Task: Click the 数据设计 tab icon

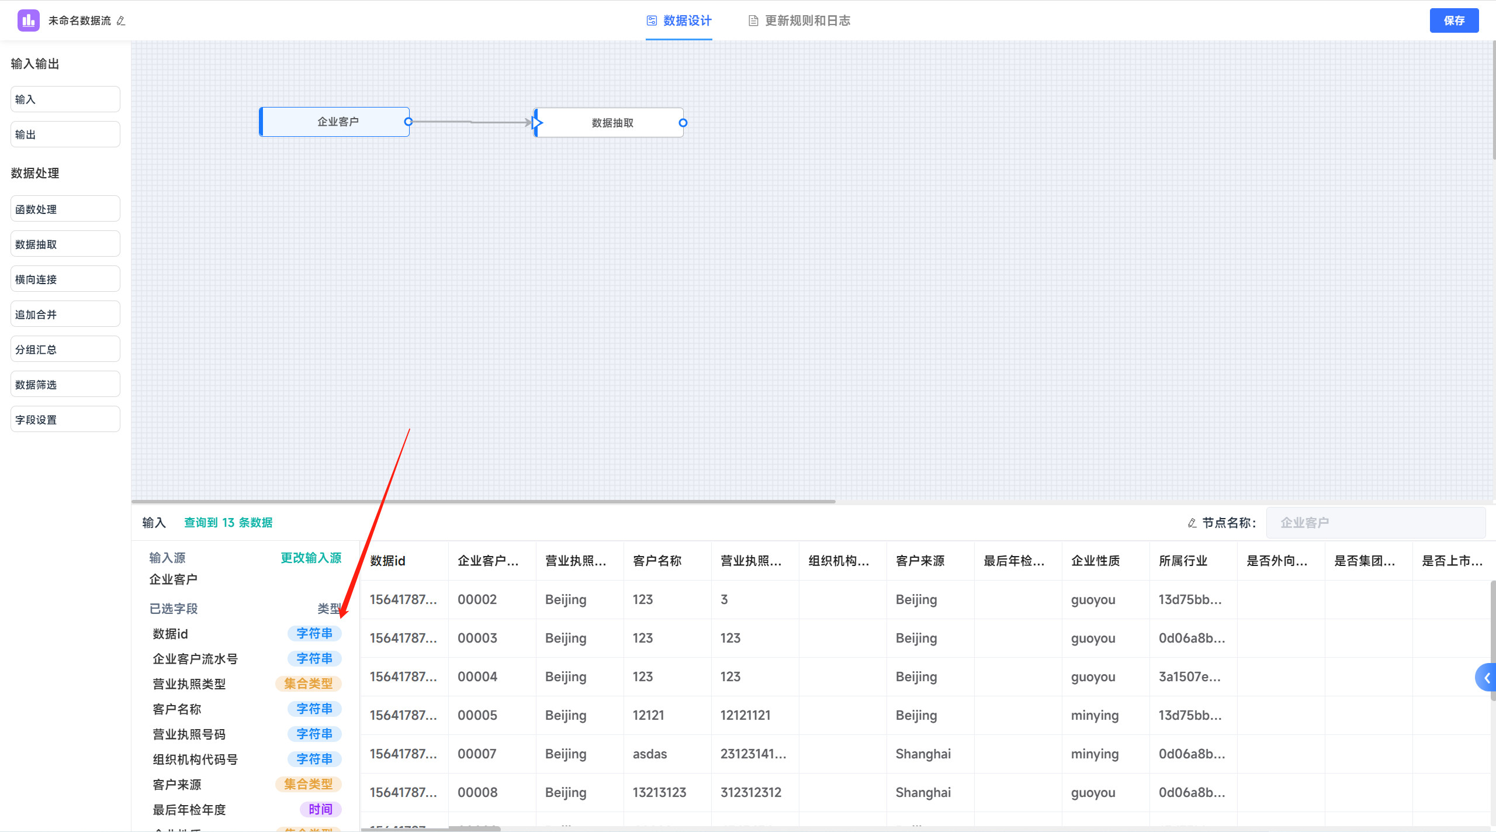Action: [652, 20]
